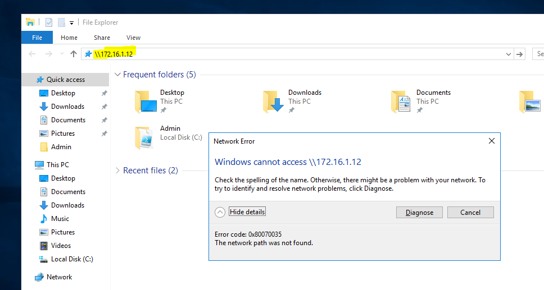Screen dimensions: 544x290
Task: Click the address bar showing \\172.16.1.12
Action: point(297,54)
